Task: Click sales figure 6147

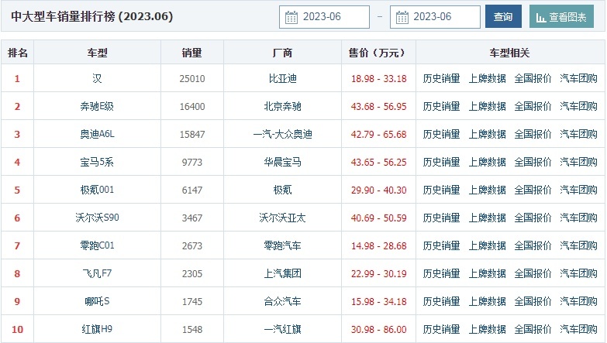Action: point(192,190)
